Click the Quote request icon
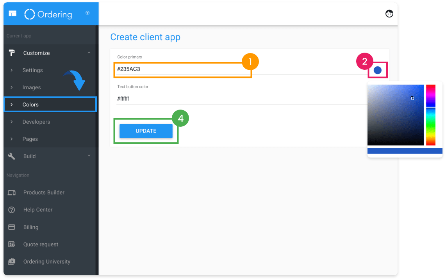This screenshot has height=280, width=446. (12, 244)
